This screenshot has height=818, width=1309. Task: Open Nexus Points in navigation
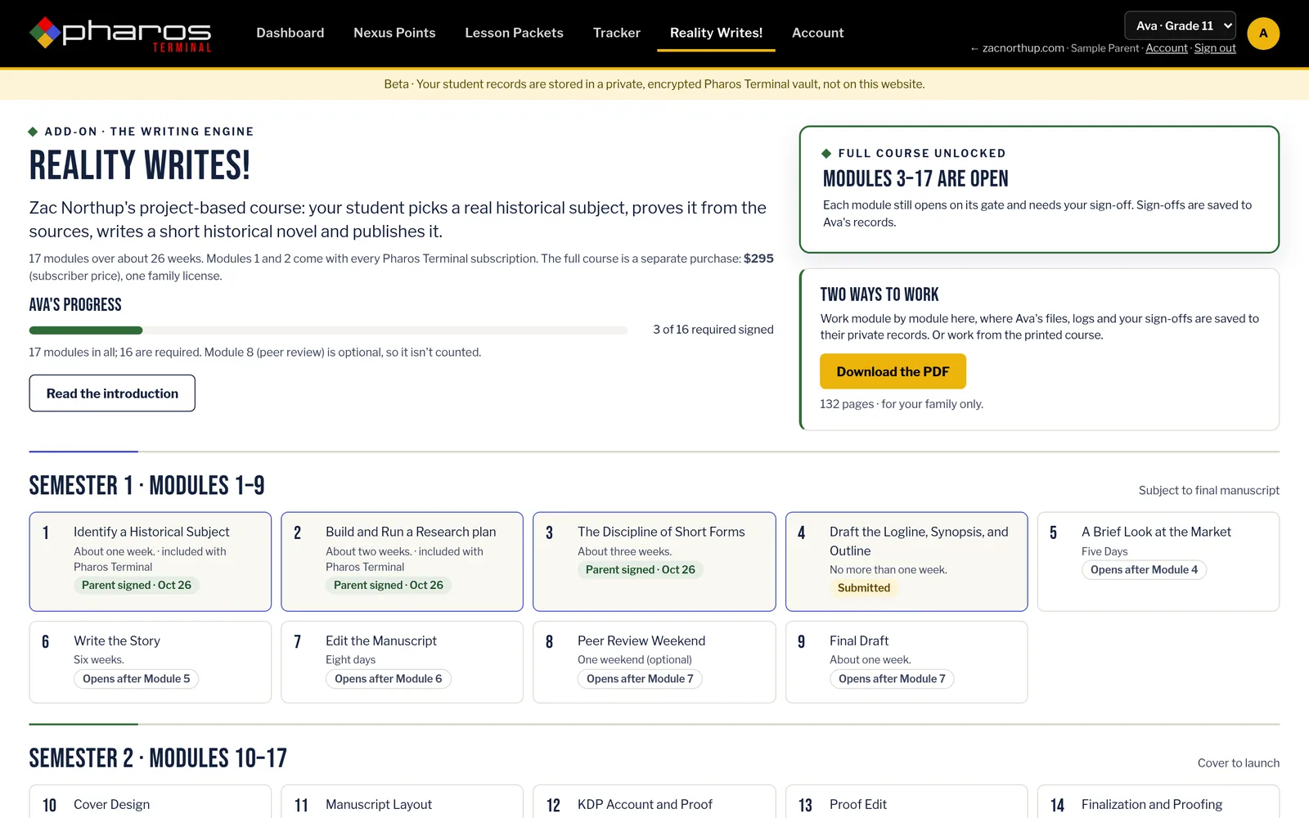coord(394,33)
